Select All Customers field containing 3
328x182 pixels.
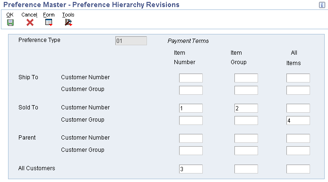pos(191,169)
